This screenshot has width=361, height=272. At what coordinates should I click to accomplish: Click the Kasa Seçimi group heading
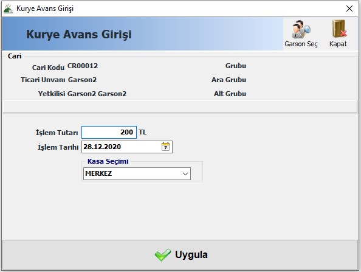[108, 161]
